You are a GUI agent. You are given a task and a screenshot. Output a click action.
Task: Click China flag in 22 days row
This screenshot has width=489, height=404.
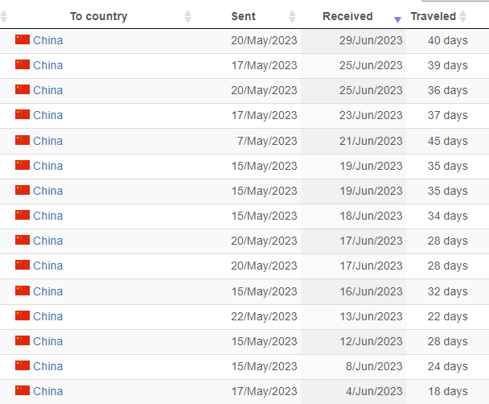[23, 315]
